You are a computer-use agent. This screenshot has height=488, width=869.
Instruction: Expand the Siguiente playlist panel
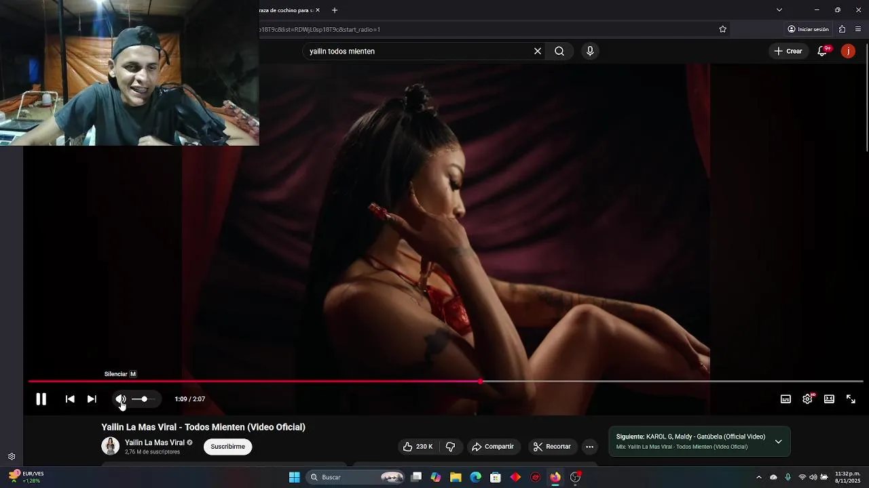pyautogui.click(x=778, y=441)
